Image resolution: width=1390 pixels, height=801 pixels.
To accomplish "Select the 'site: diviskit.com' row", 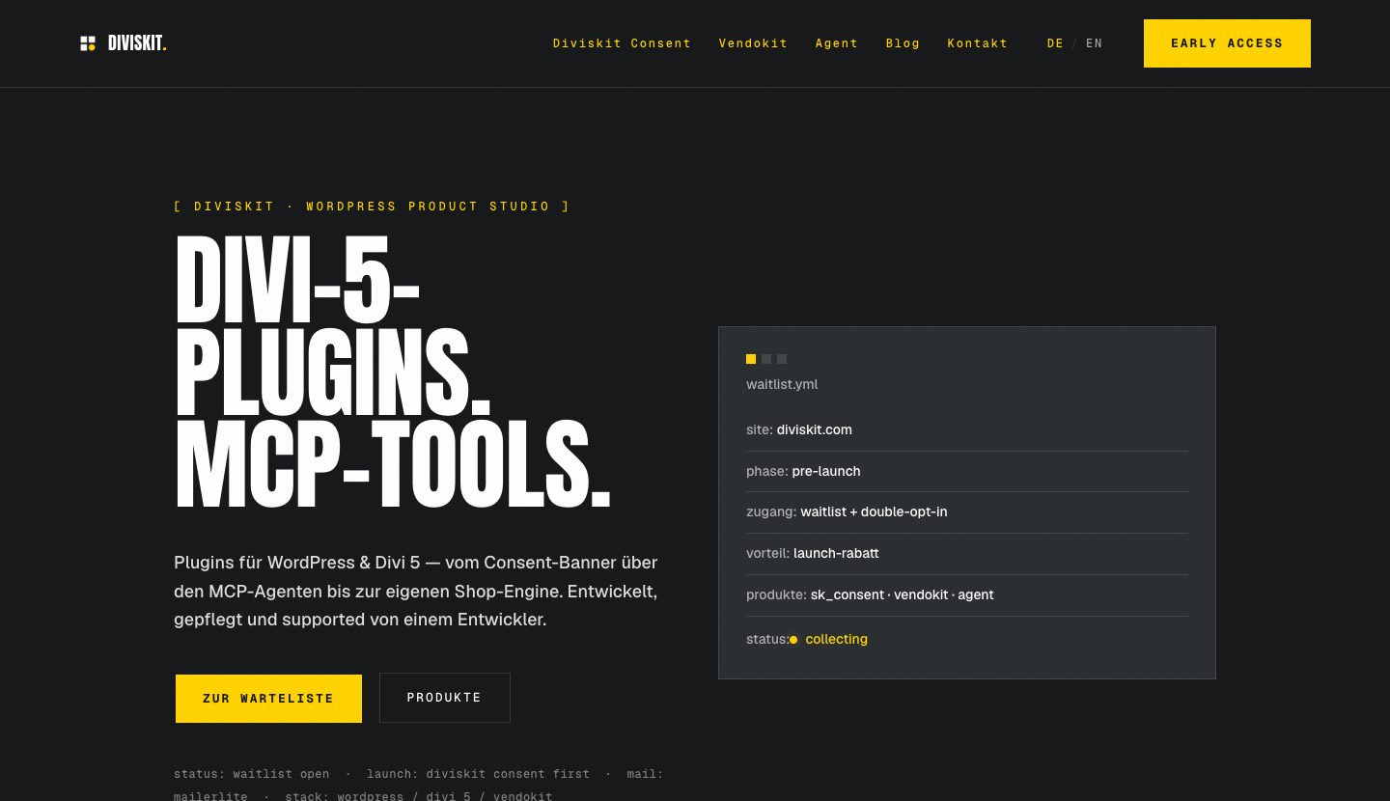I will click(967, 430).
